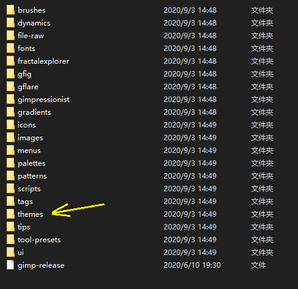Click the themes folder icon
Screen dimensions: 298x289
click(10, 214)
